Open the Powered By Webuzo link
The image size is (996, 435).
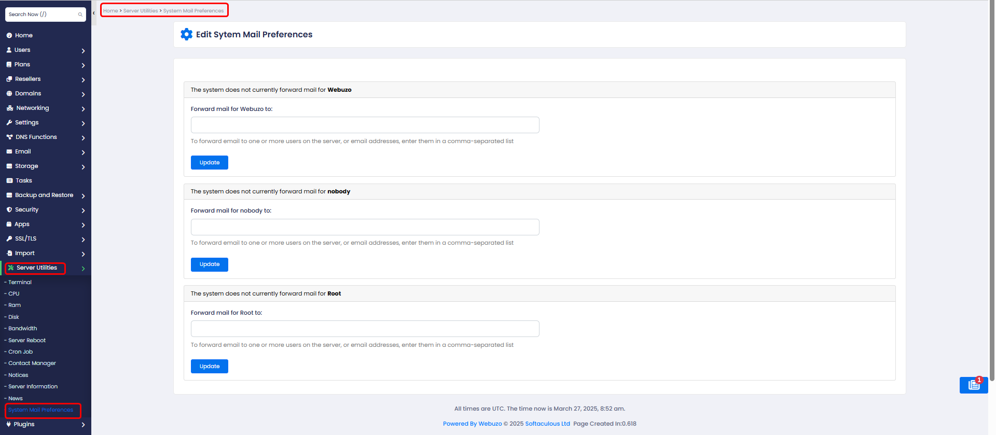coord(473,424)
